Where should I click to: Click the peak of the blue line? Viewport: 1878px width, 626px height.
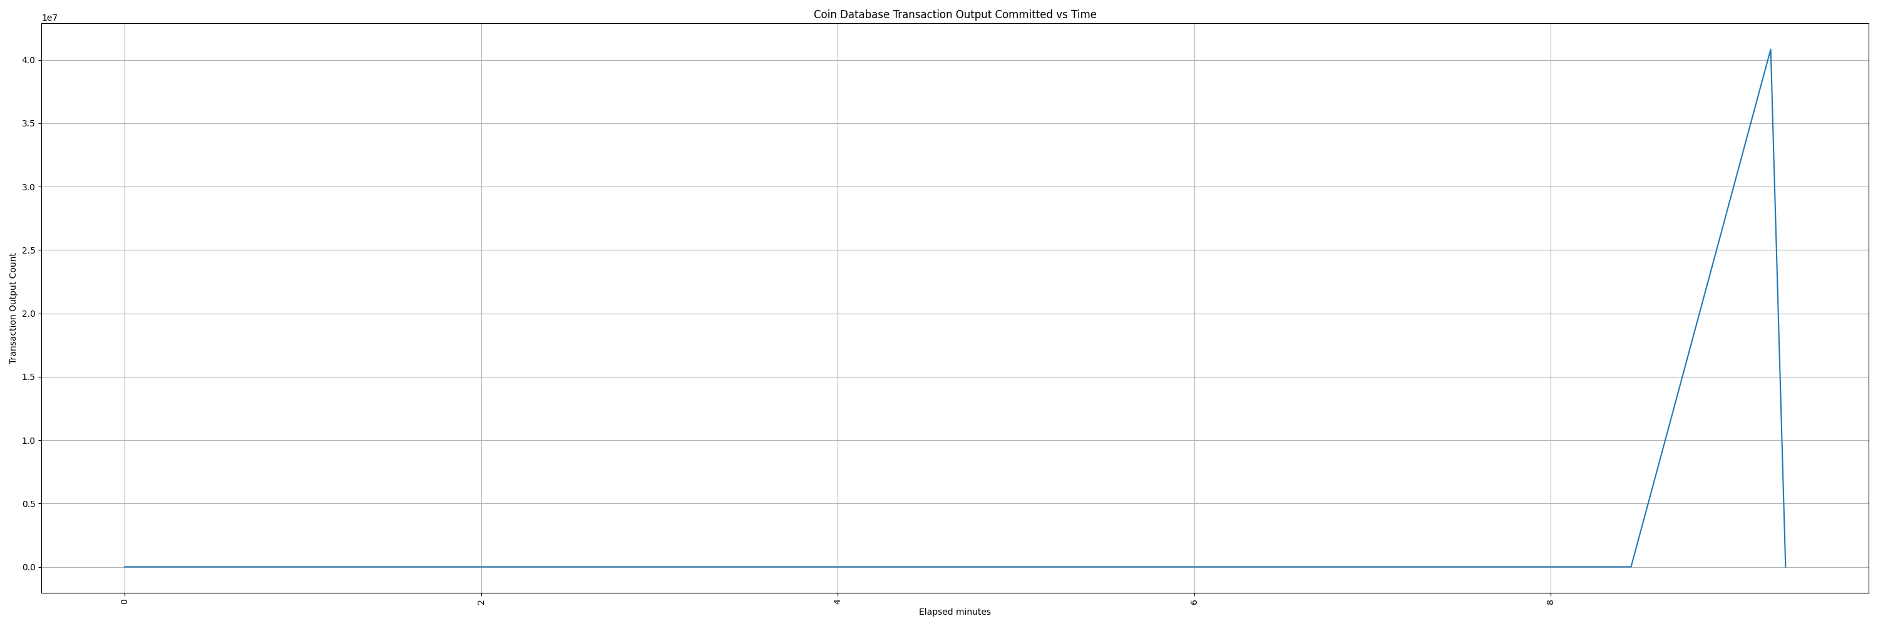click(x=1770, y=49)
